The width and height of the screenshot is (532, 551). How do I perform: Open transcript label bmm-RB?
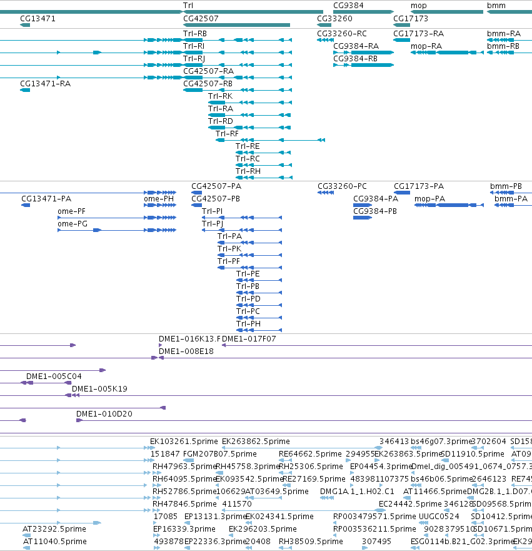coord(503,46)
